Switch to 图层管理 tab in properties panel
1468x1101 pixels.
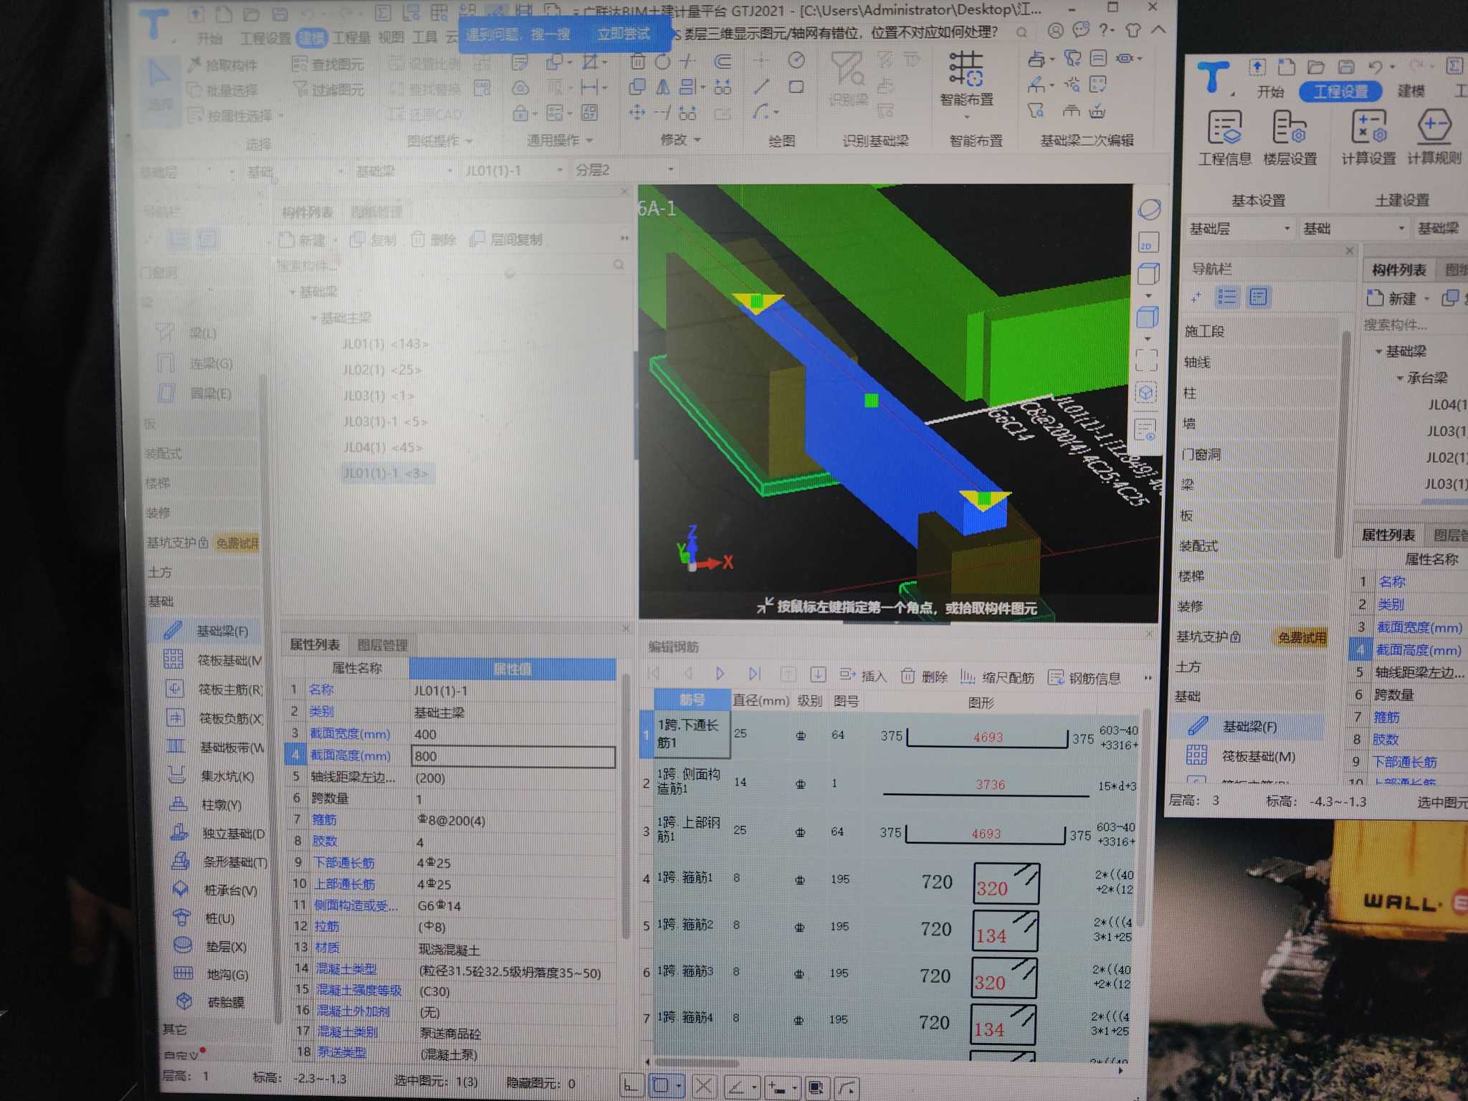coord(382,645)
